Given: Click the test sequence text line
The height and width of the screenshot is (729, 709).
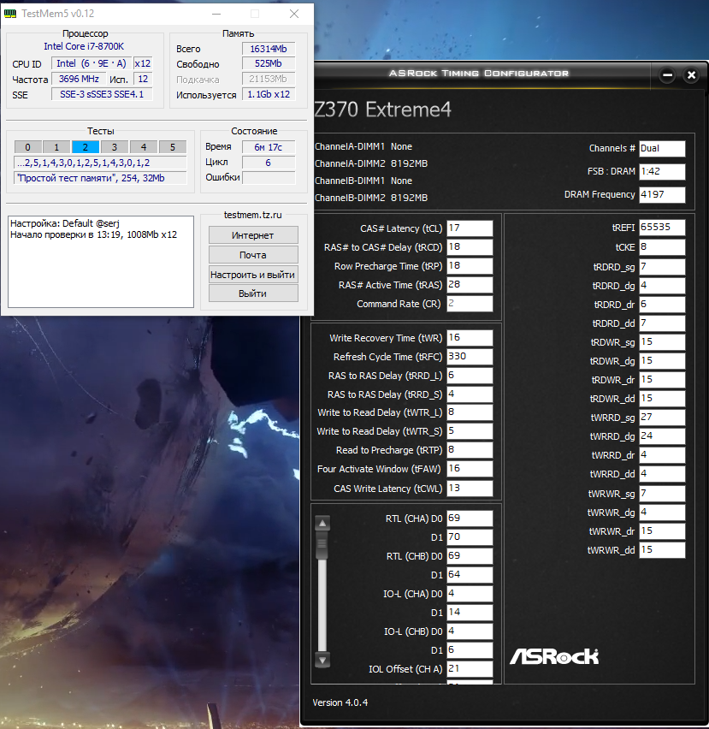Looking at the screenshot, I should [100, 163].
